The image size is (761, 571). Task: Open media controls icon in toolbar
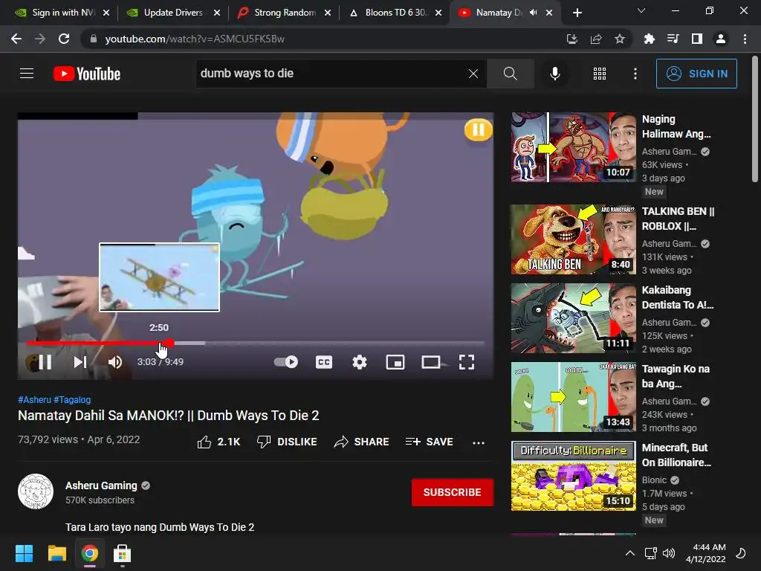(x=673, y=39)
